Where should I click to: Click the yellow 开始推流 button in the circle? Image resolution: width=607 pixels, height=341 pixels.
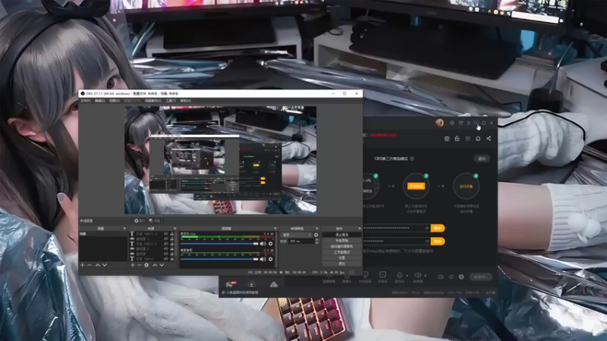[x=416, y=186]
